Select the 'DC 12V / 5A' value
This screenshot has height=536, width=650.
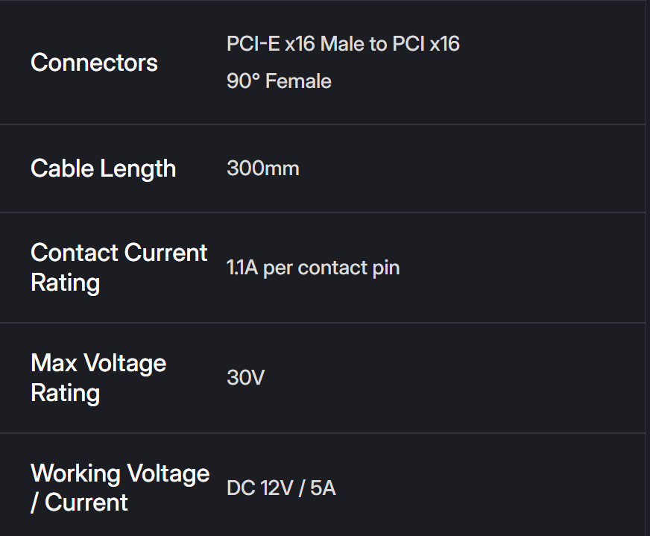pyautogui.click(x=281, y=489)
